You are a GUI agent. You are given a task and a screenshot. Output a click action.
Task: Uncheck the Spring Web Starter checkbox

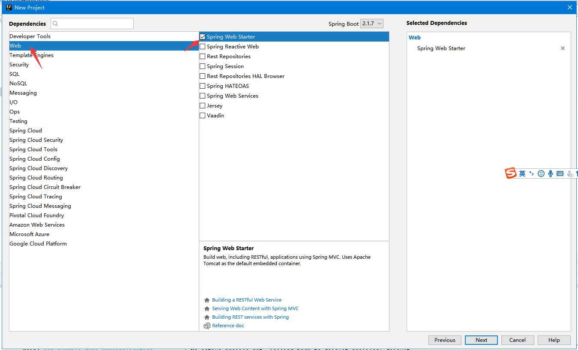[203, 37]
